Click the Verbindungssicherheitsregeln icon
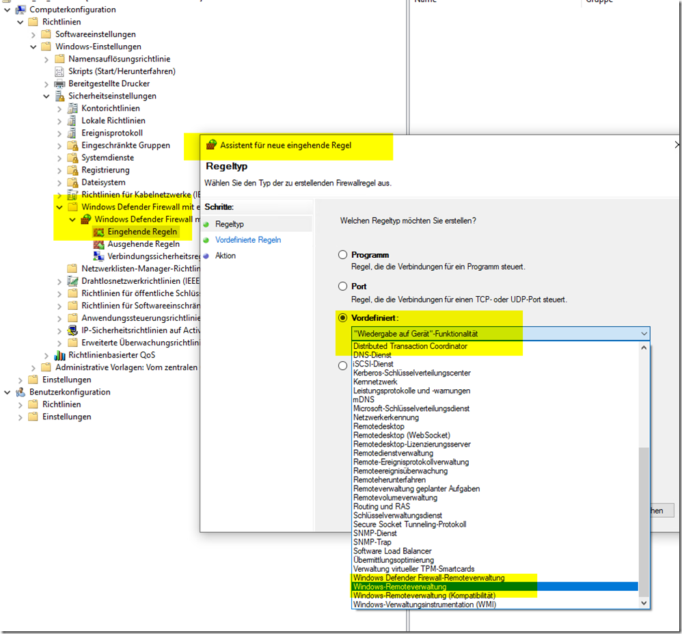Viewport: 682px width, 634px height. (x=98, y=256)
